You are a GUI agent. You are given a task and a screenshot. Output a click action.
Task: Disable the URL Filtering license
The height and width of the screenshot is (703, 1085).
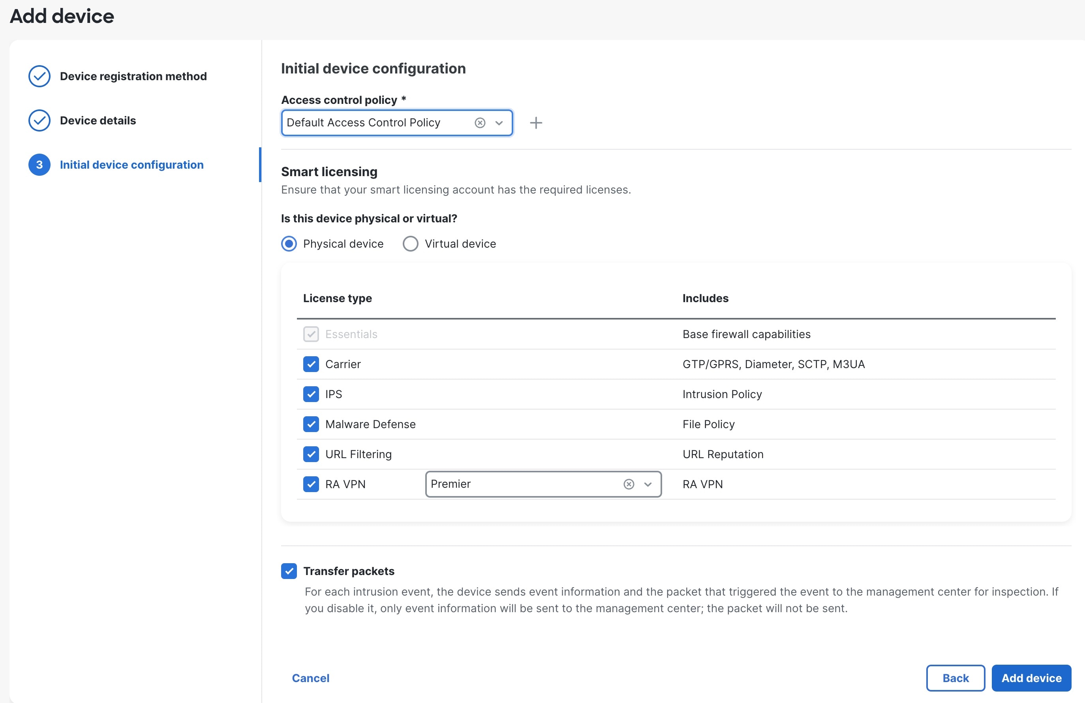[x=312, y=454]
